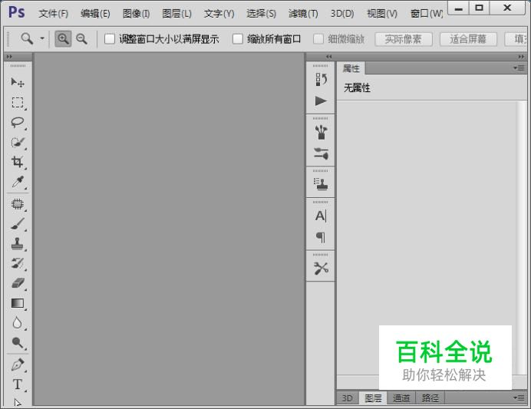This screenshot has width=531, height=409.
Task: Open the Window (窗口) menu
Action: tap(427, 14)
